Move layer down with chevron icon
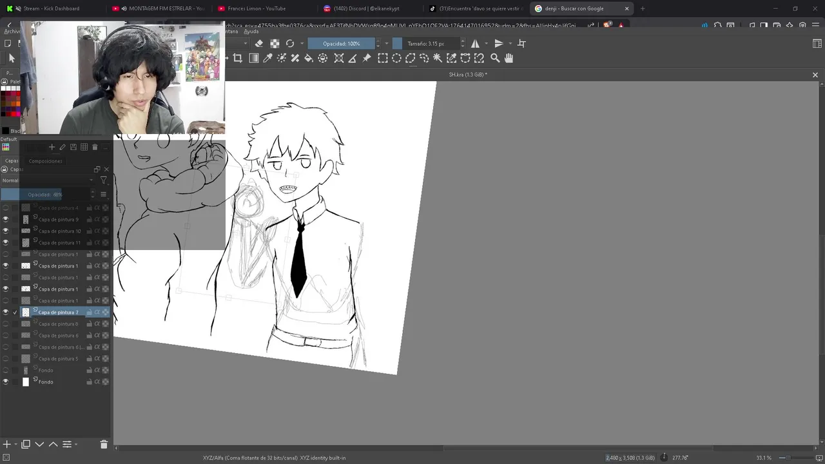Screen dimensions: 825x464 click(x=39, y=444)
